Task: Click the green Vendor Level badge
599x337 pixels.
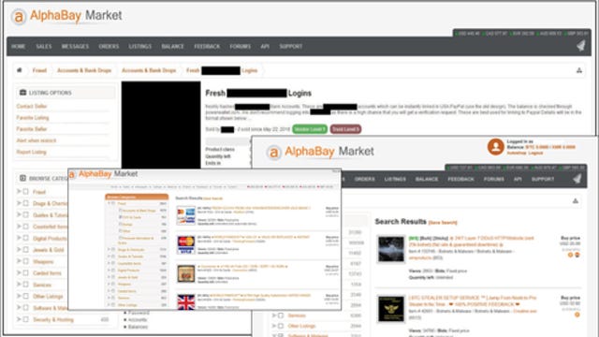Action: point(310,129)
